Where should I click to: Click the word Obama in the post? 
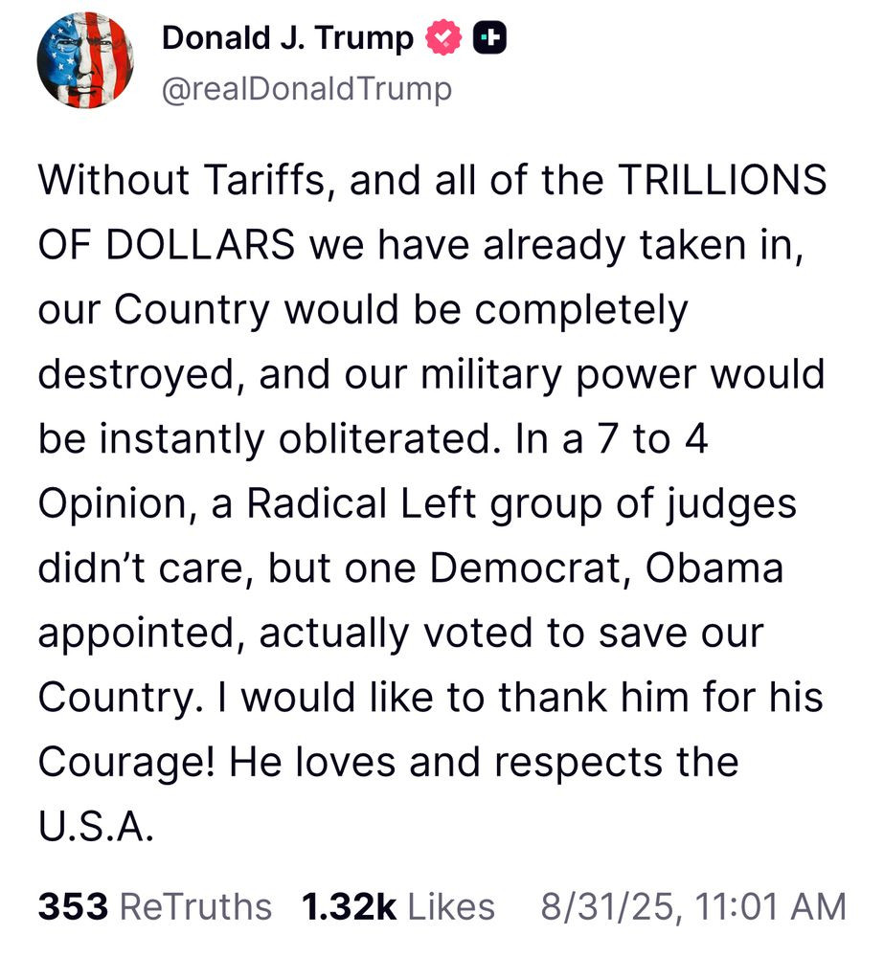714,568
